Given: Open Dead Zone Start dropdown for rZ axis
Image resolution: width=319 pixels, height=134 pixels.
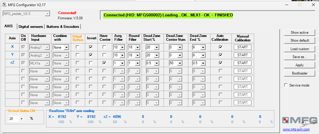Looking at the screenshot, I should tap(157, 63).
